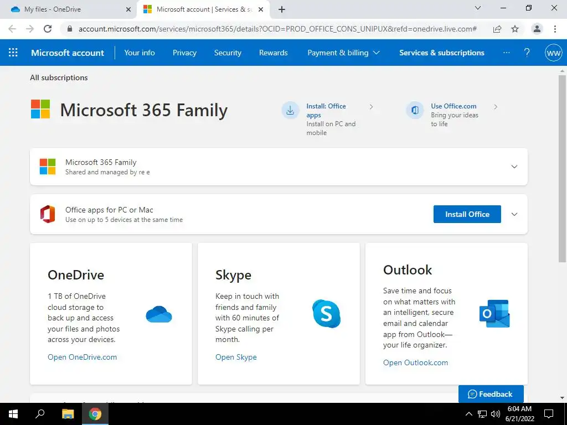Close the Microsoft account tab
The width and height of the screenshot is (567, 425).
(x=261, y=9)
